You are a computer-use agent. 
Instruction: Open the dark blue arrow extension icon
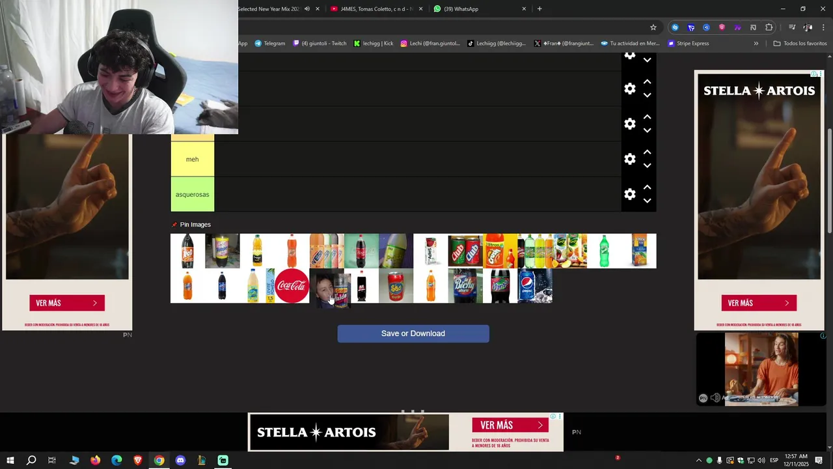point(691,27)
